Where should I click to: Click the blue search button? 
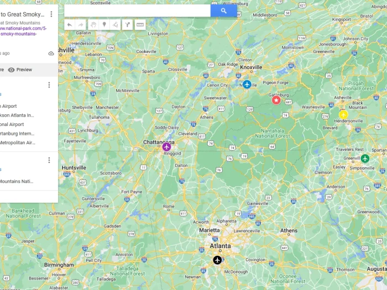click(x=223, y=10)
